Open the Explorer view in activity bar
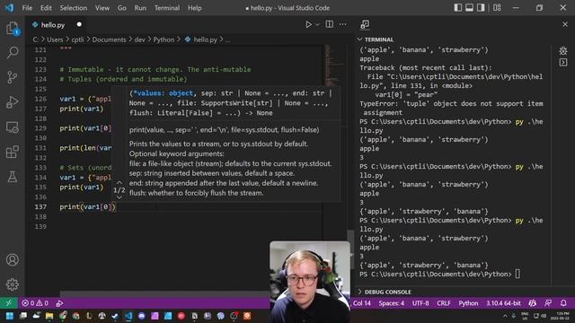The image size is (575, 323). coord(13,29)
